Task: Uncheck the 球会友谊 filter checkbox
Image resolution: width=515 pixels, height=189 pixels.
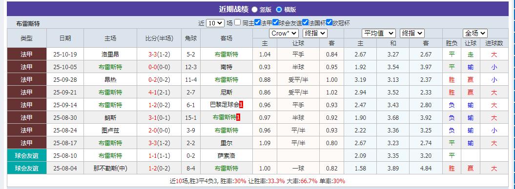Action: click(x=276, y=22)
